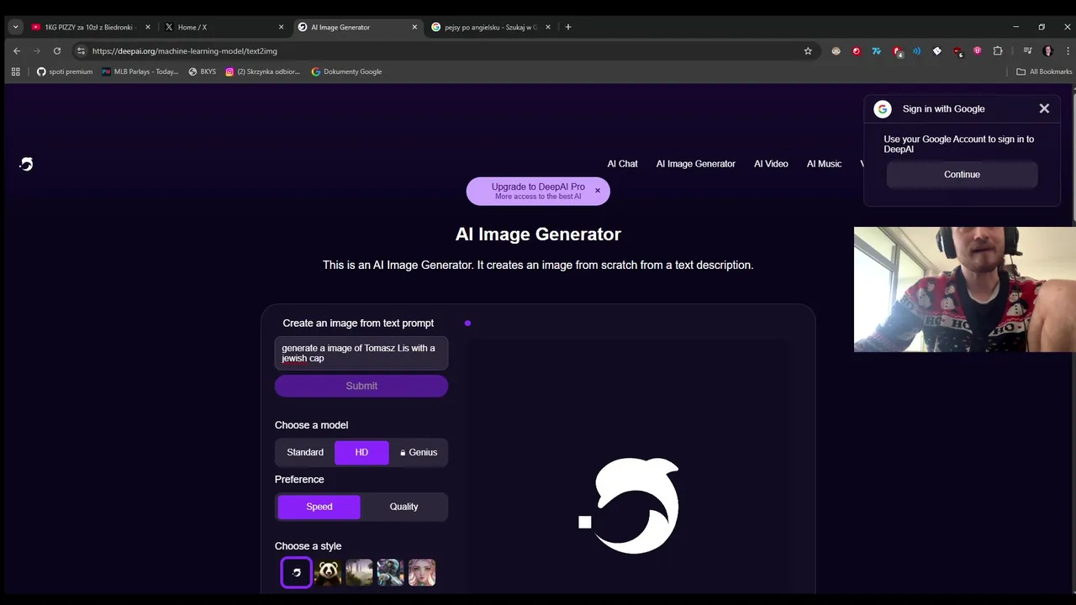Close the Sign in with Google popup

pyautogui.click(x=1044, y=108)
